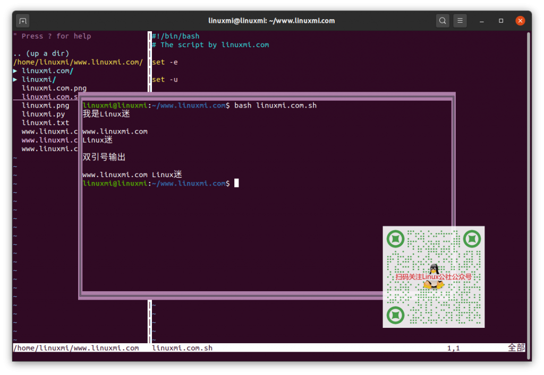Open the hamburger menu in title bar

[x=460, y=21]
